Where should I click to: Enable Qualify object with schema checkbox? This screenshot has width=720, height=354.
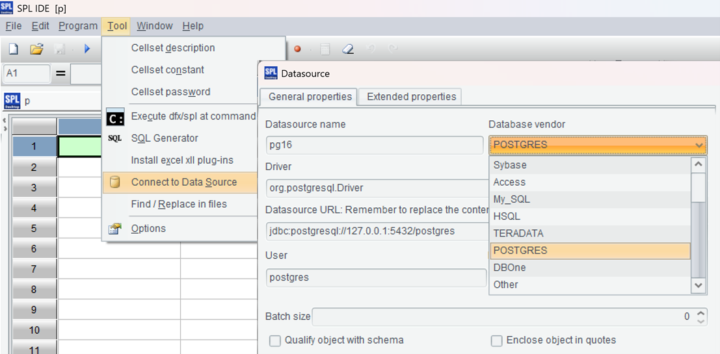(x=275, y=340)
